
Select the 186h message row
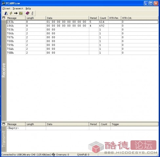82,26
